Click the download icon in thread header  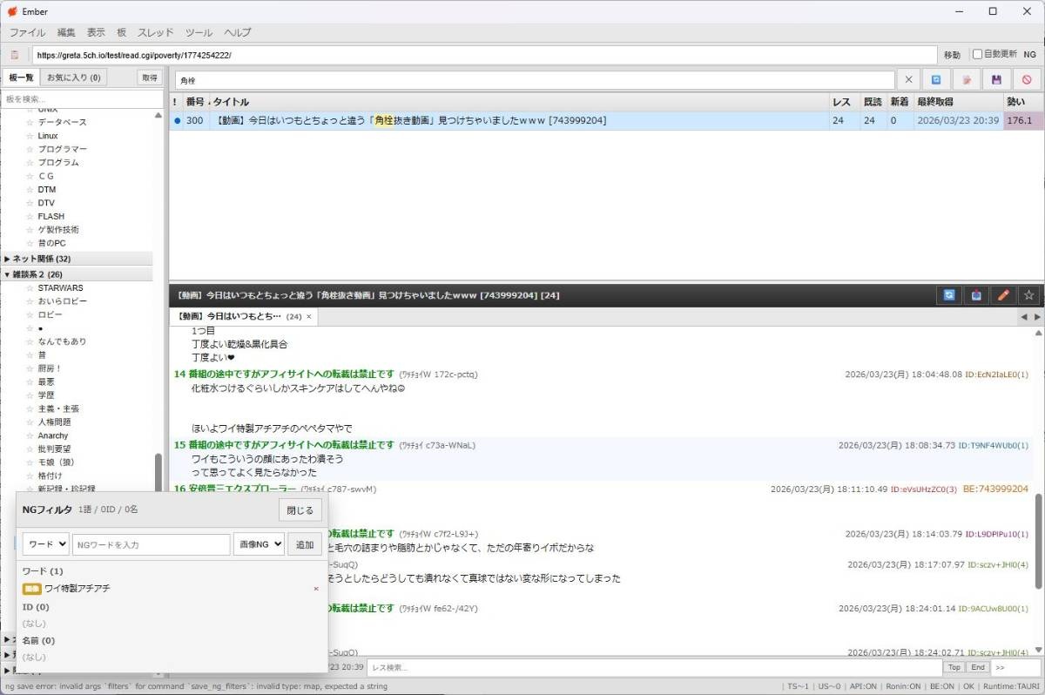(x=975, y=295)
